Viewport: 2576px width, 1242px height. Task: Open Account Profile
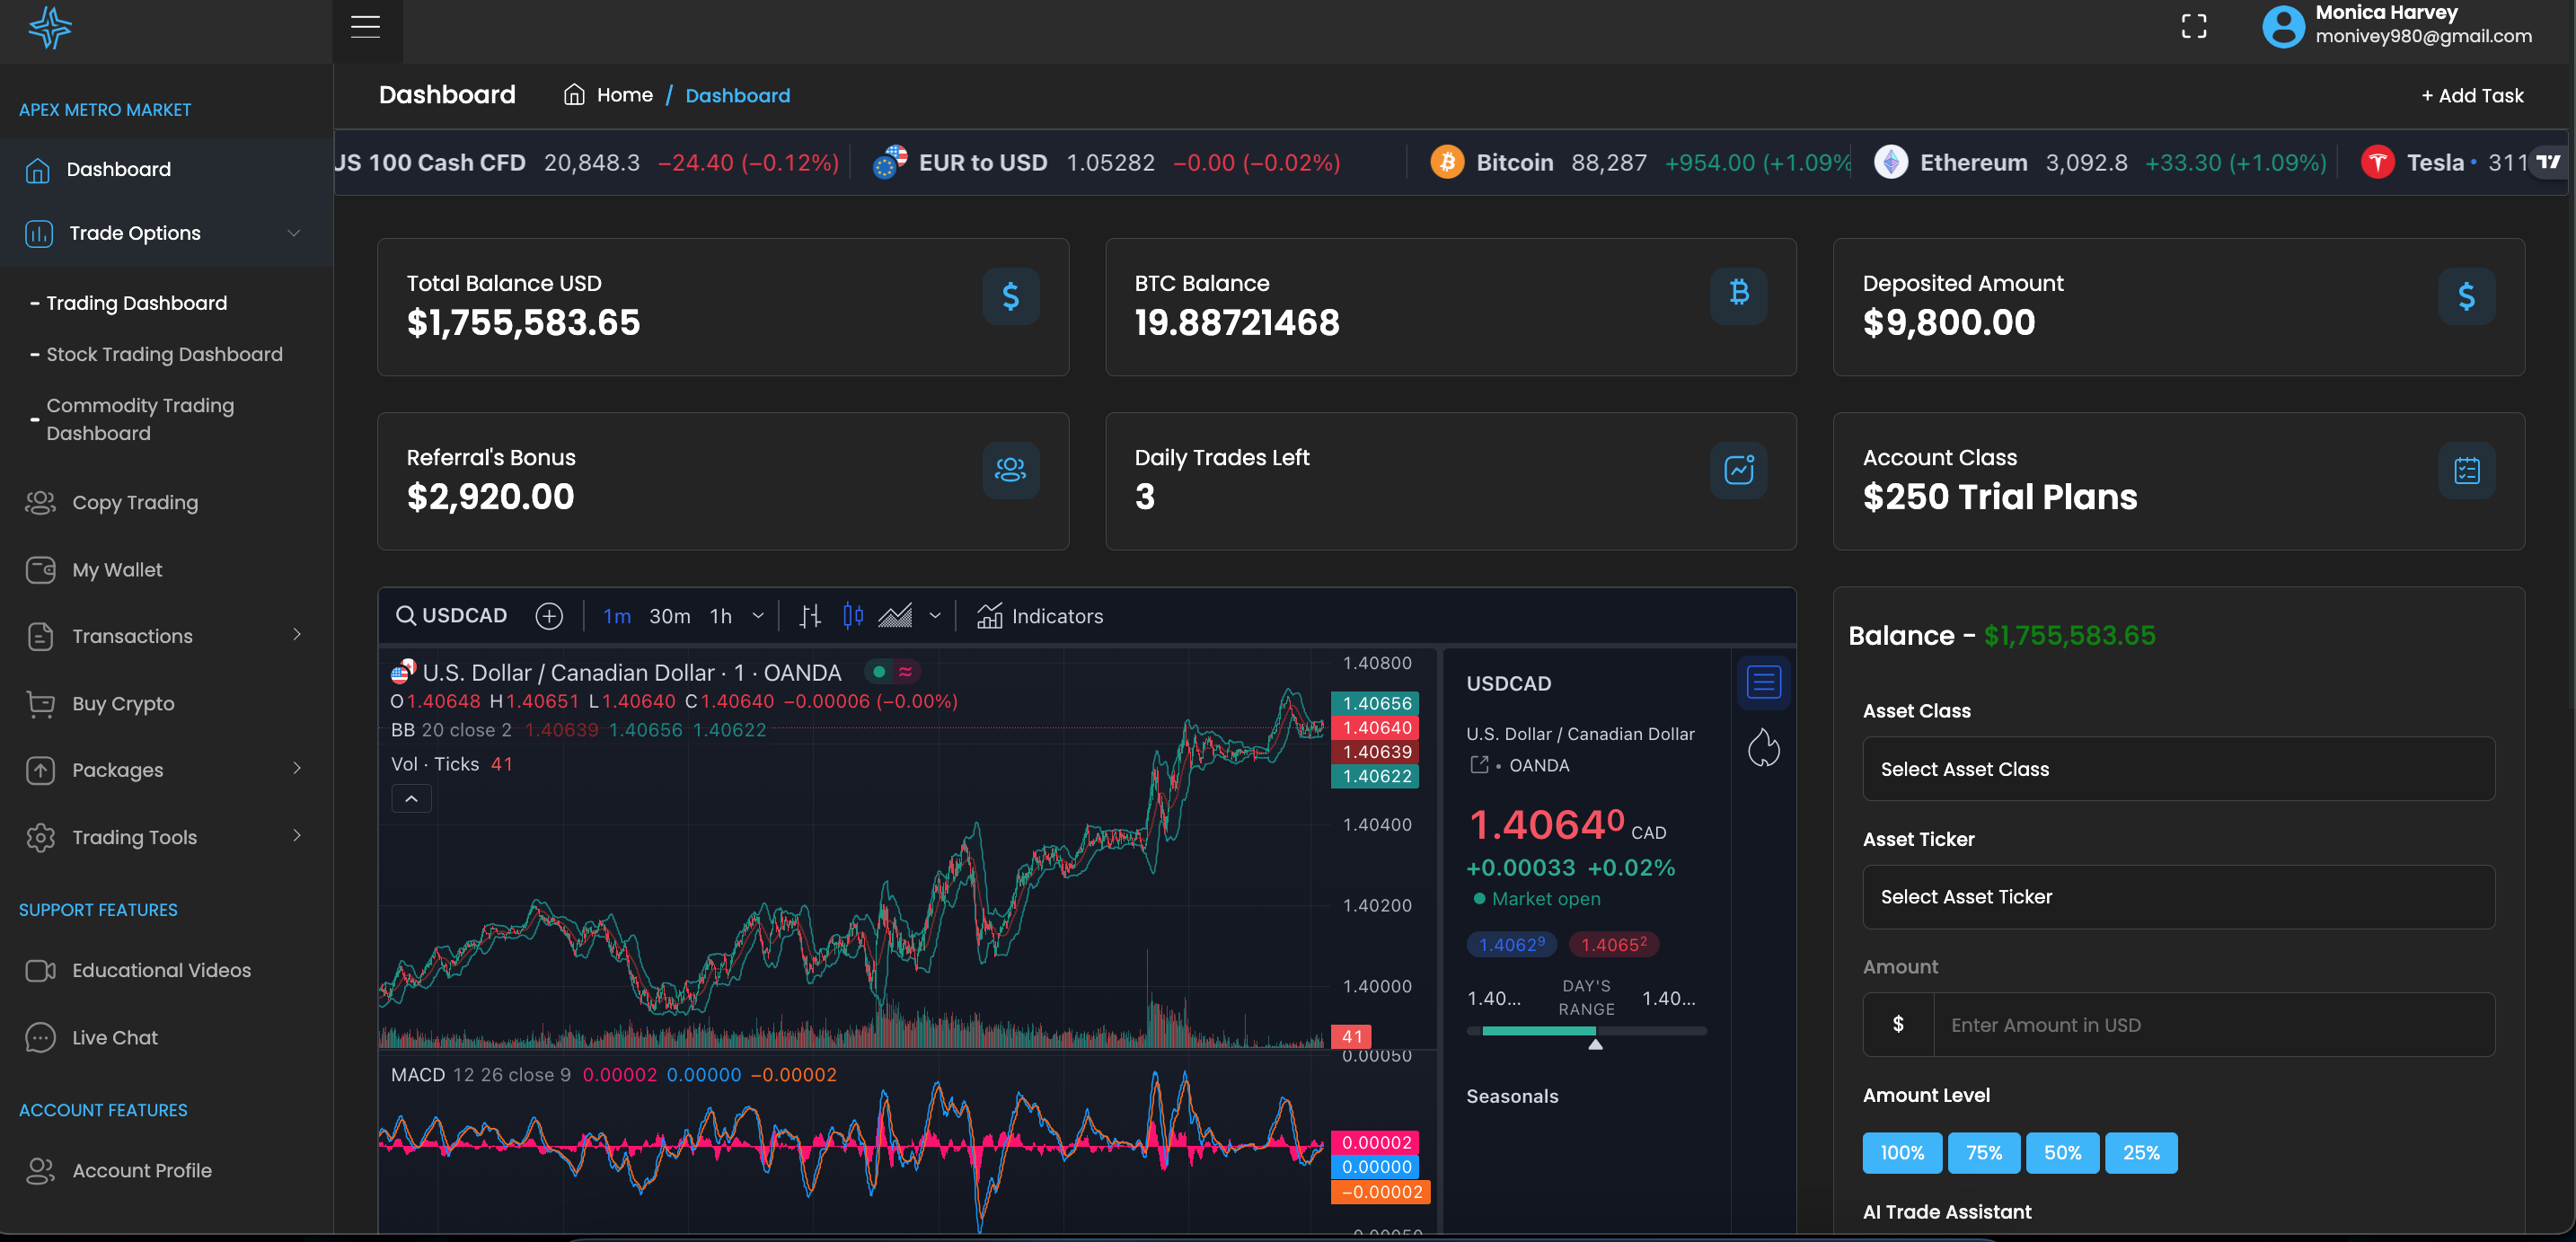pos(142,1170)
